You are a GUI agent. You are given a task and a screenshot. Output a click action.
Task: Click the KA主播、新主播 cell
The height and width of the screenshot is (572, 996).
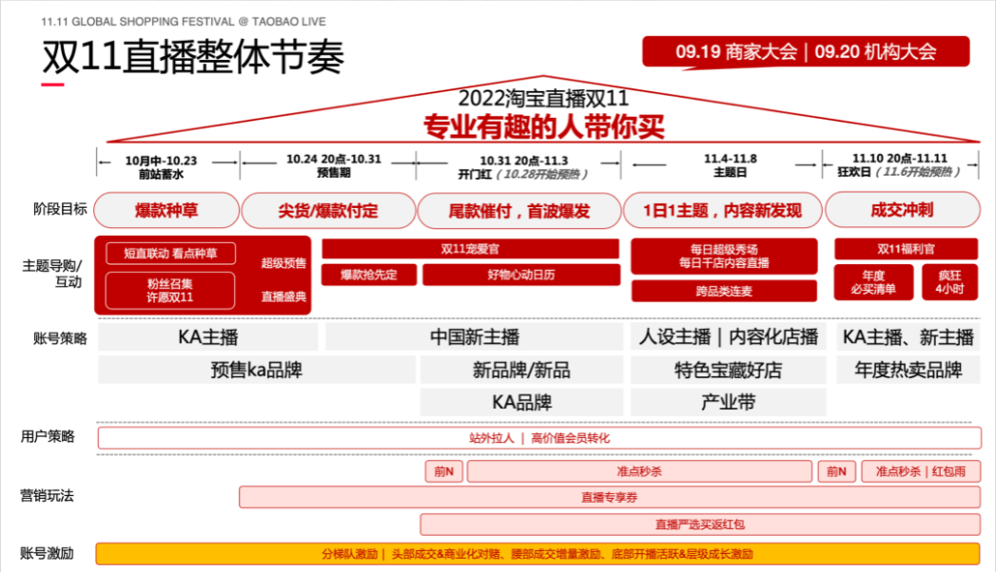click(x=908, y=336)
